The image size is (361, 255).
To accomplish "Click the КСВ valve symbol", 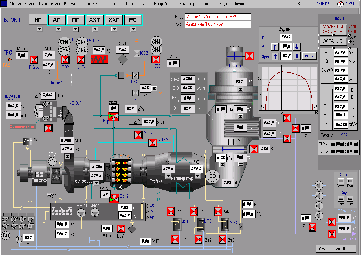I will (137, 53).
